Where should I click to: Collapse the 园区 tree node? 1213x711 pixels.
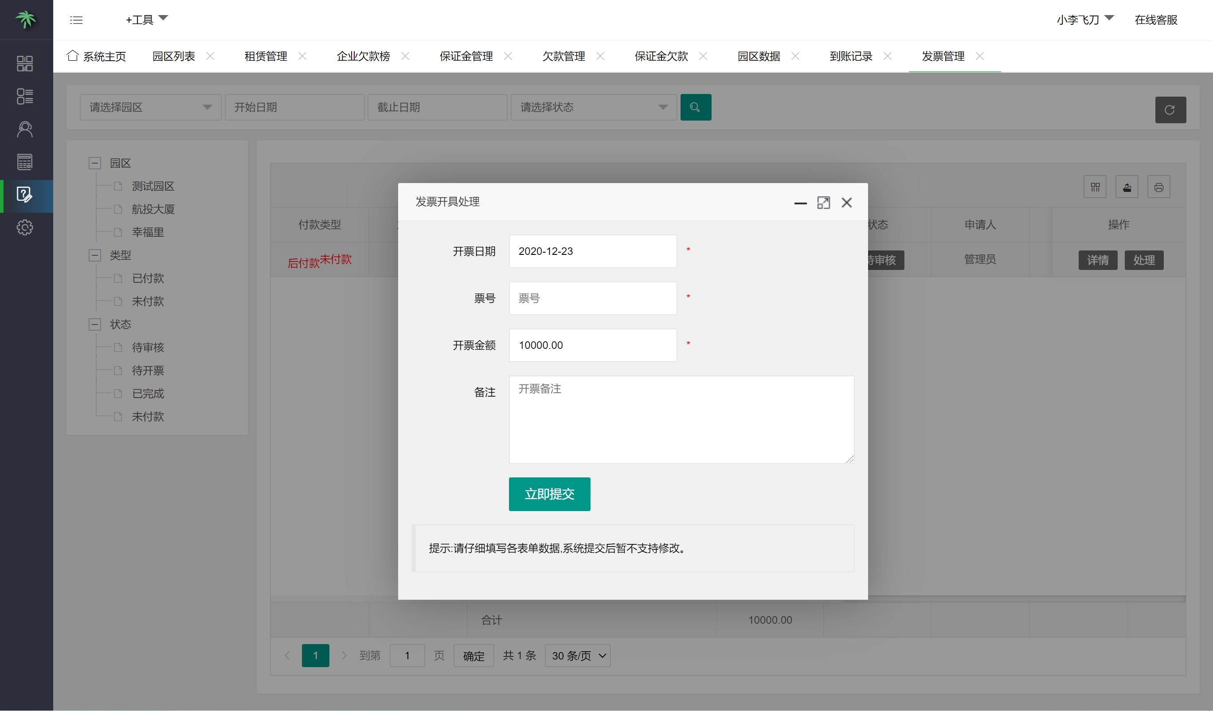[95, 163]
